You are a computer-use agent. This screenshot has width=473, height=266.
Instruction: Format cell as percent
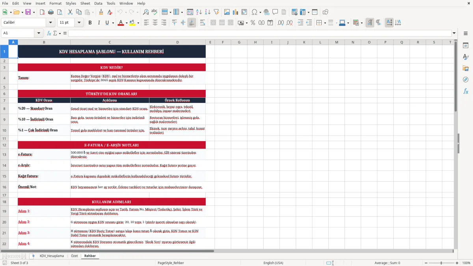pos(253,23)
